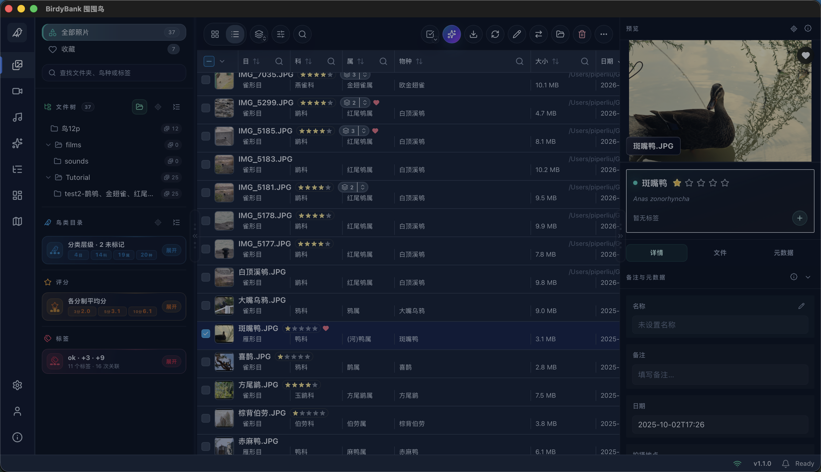Open selection dropdown arrow next to header checkbox
This screenshot has height=472, width=821.
pyautogui.click(x=222, y=61)
